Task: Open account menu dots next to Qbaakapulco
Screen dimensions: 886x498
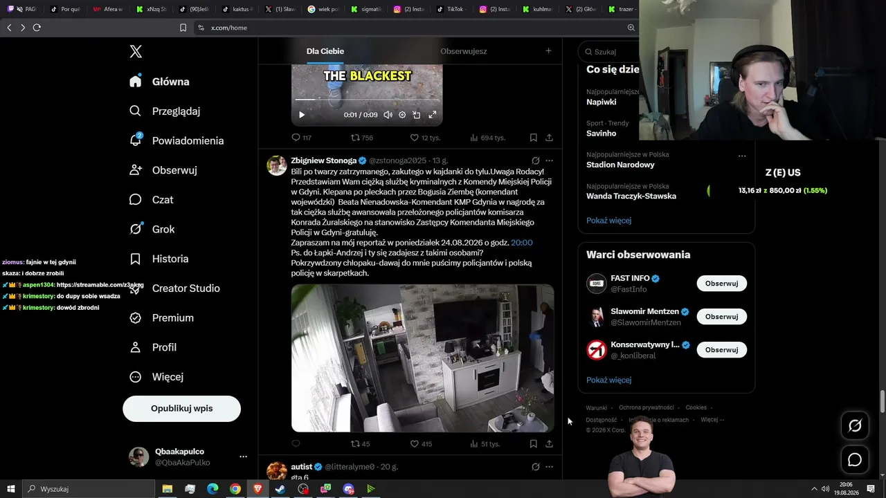Action: tap(243, 457)
